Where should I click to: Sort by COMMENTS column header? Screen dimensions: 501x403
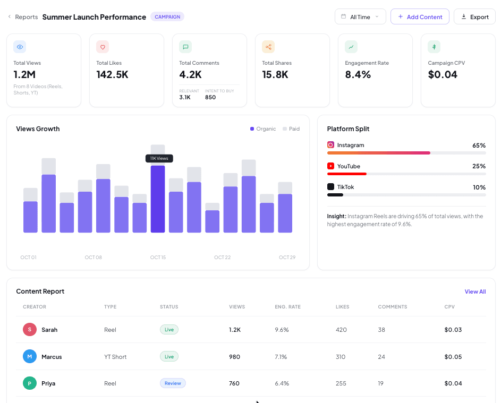pyautogui.click(x=393, y=307)
